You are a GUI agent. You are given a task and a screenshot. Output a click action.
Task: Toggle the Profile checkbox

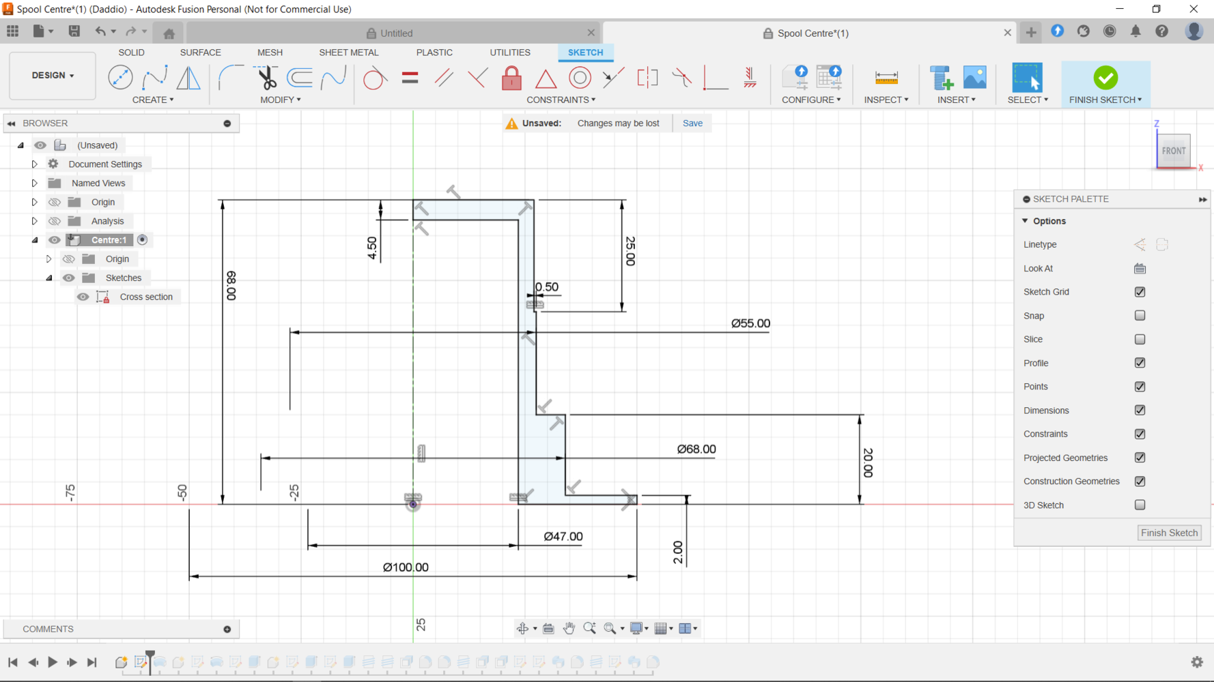tap(1140, 363)
